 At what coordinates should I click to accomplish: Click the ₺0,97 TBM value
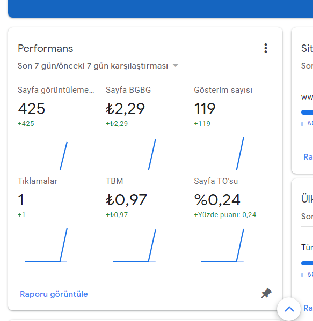click(126, 199)
